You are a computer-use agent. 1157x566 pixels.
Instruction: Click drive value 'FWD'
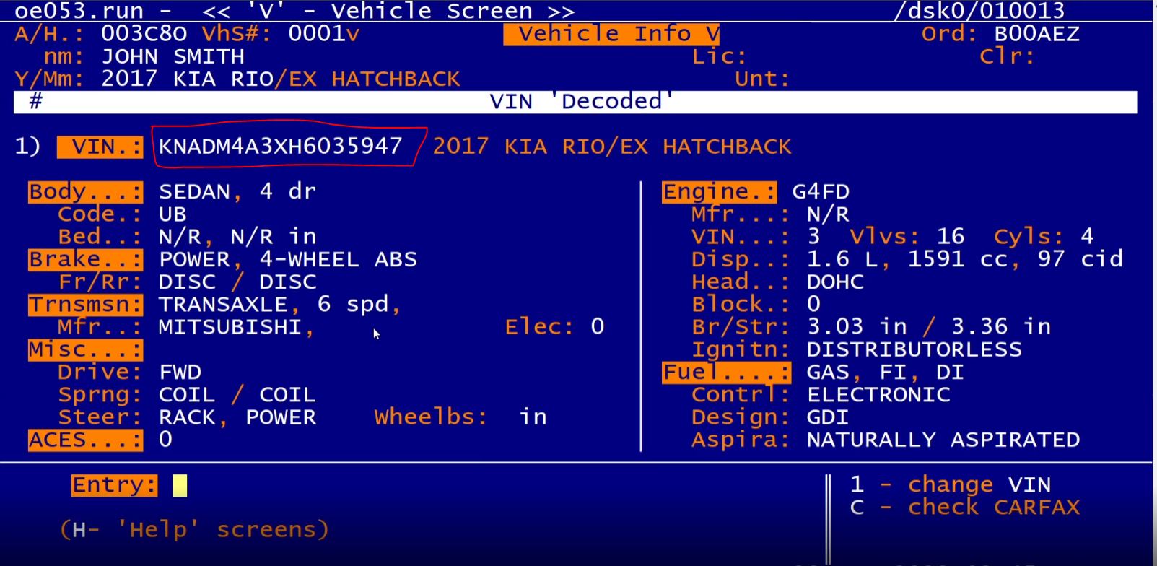180,373
